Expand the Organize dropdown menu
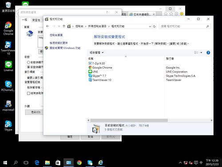 click(96, 53)
